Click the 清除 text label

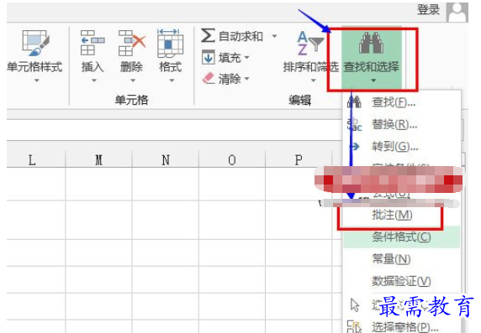[230, 79]
